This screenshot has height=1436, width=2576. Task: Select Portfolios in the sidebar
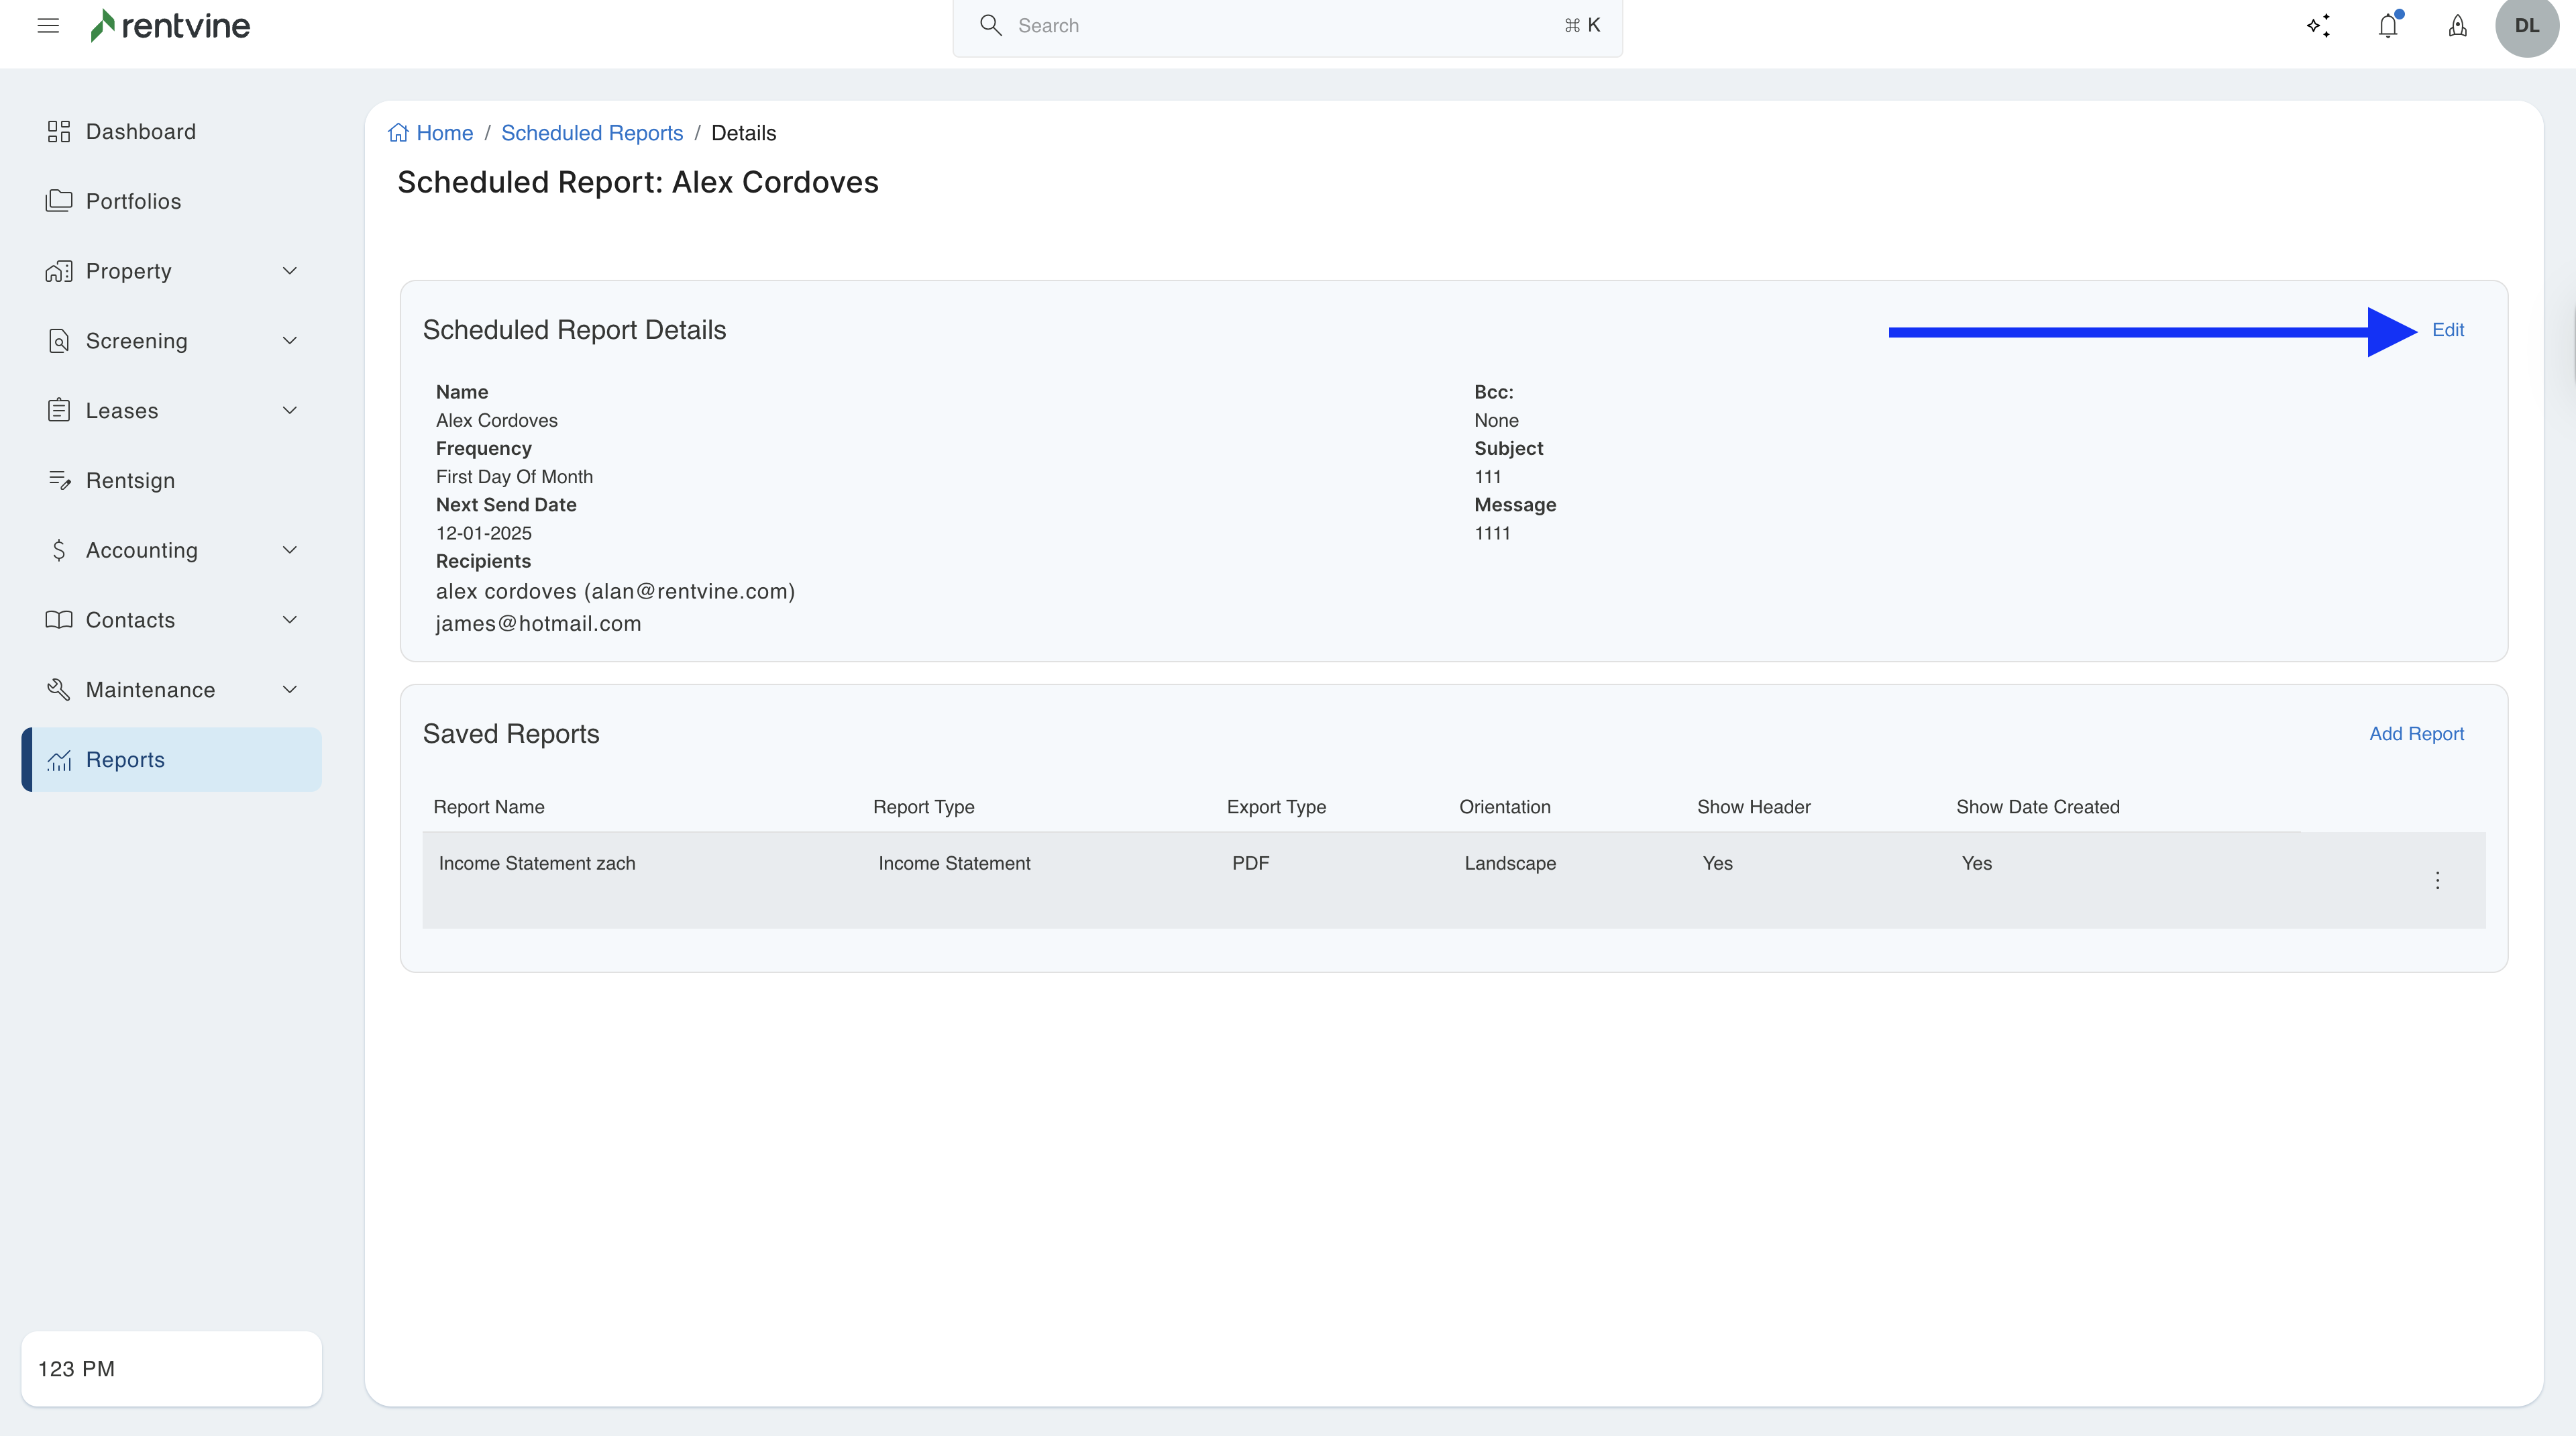tap(133, 202)
